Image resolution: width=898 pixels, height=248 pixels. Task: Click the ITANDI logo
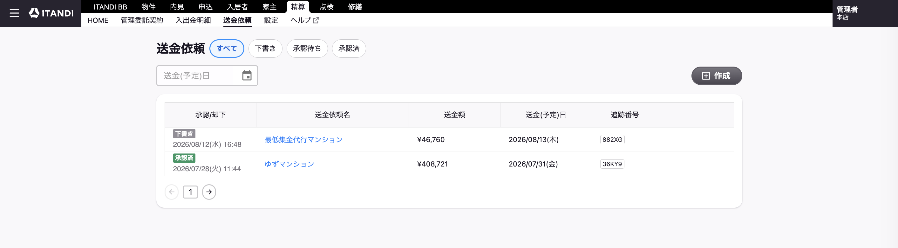pos(51,13)
